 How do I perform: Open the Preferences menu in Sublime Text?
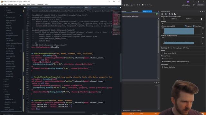(40, 4)
